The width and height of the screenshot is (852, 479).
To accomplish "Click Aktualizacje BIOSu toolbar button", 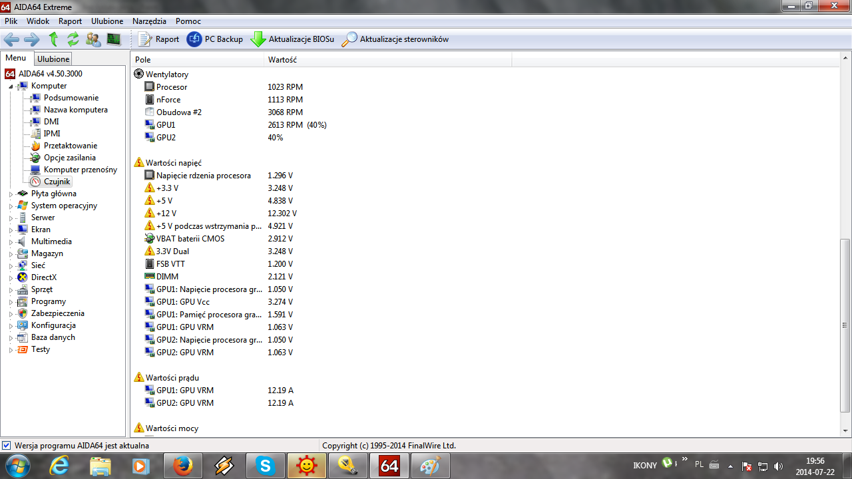I will click(292, 39).
